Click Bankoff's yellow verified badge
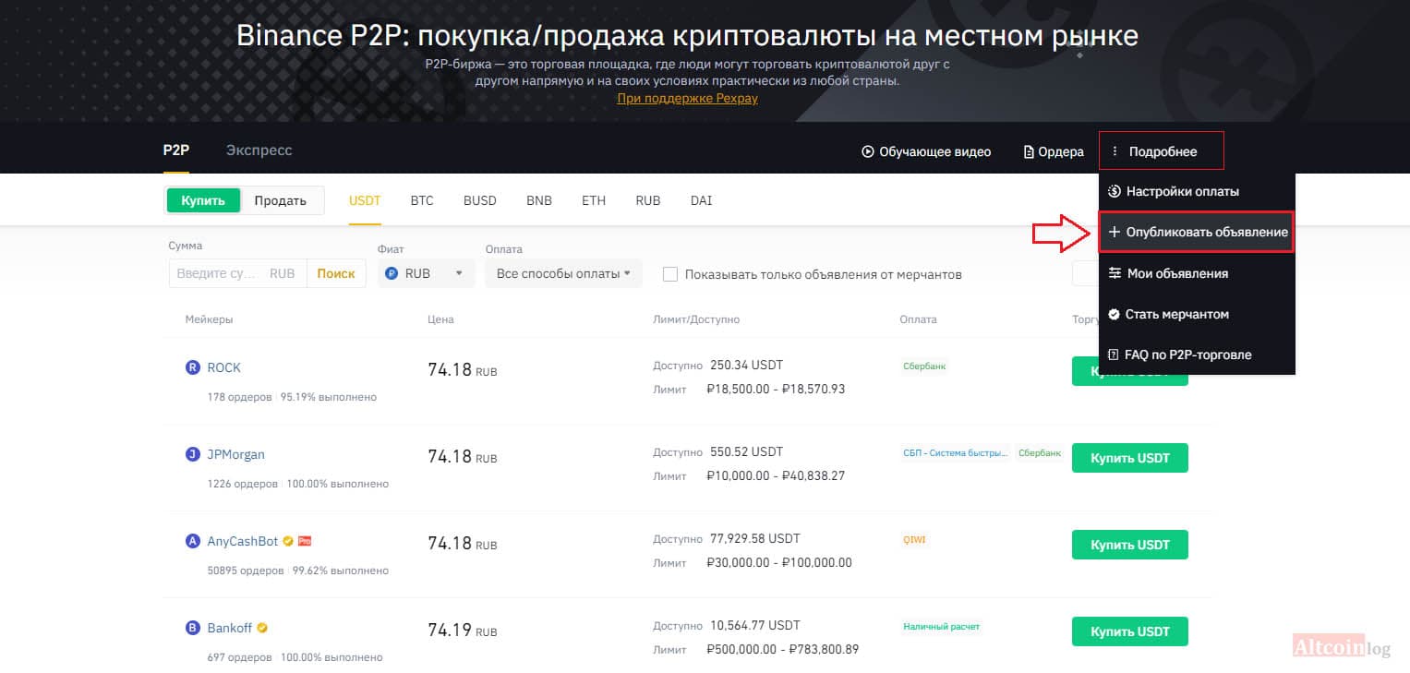This screenshot has height=673, width=1410. point(262,628)
